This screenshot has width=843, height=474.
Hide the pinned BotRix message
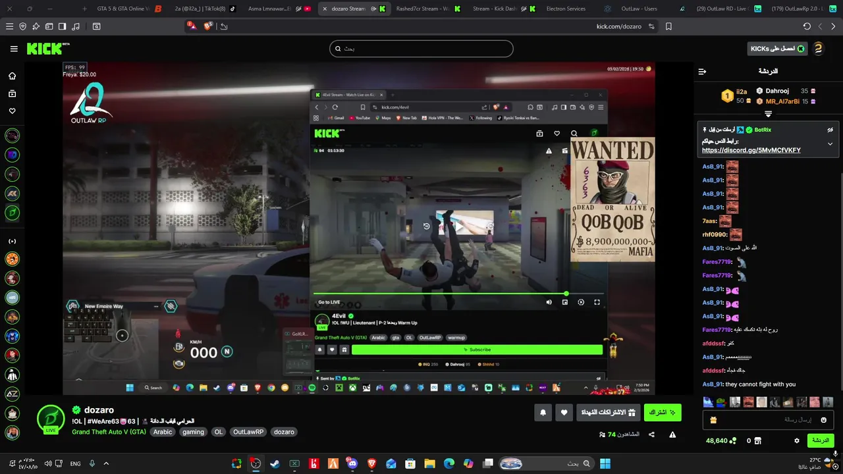[830, 130]
